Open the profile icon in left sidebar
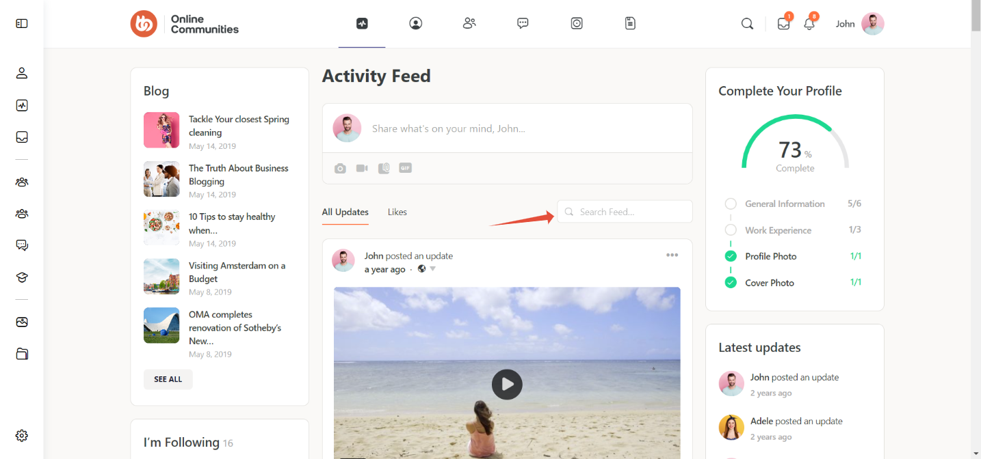Screen dimensions: 981x459 22,73
